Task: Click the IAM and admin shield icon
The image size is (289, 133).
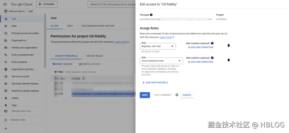Action: [x=6, y=11]
